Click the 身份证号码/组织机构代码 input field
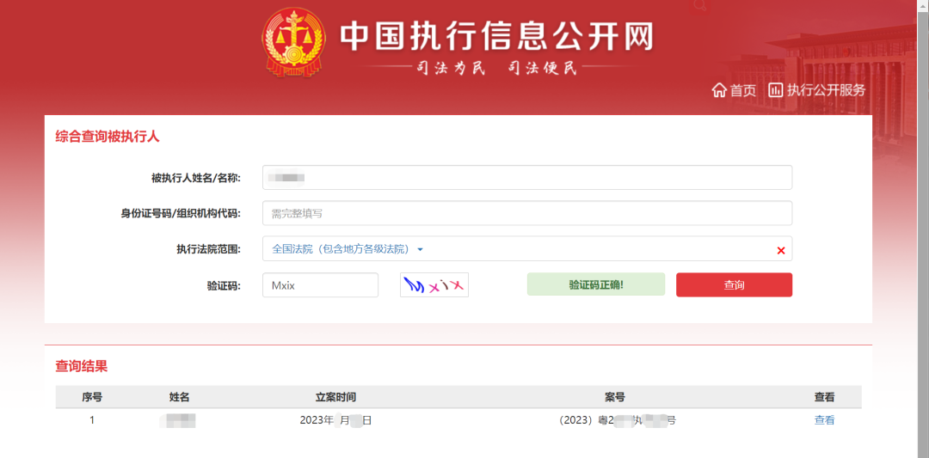The image size is (929, 458). tap(527, 213)
